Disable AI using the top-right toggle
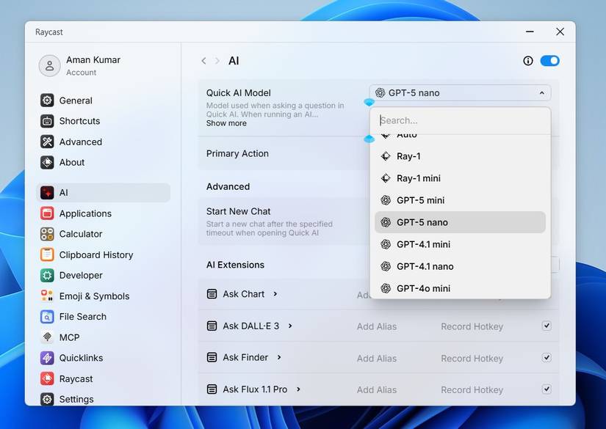Screen dimensions: 606x429 coord(549,61)
